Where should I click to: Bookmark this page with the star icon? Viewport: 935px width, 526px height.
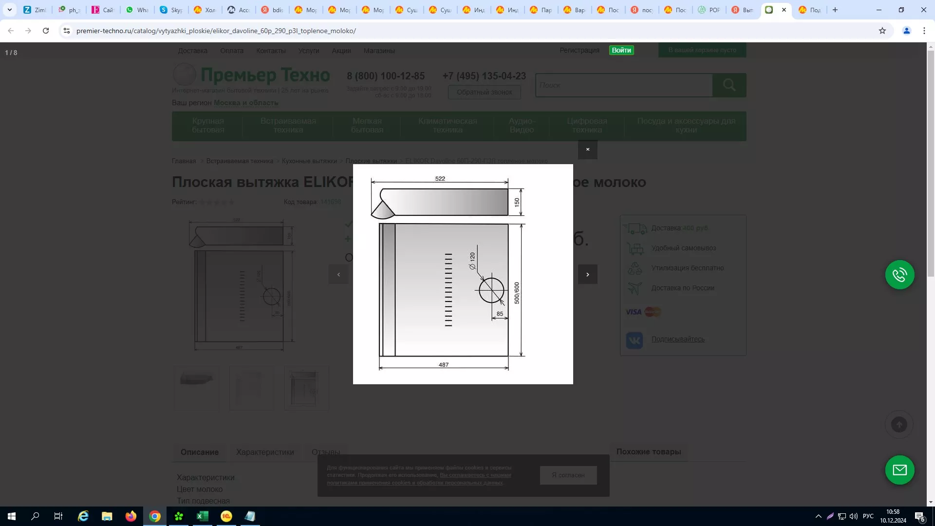882,31
